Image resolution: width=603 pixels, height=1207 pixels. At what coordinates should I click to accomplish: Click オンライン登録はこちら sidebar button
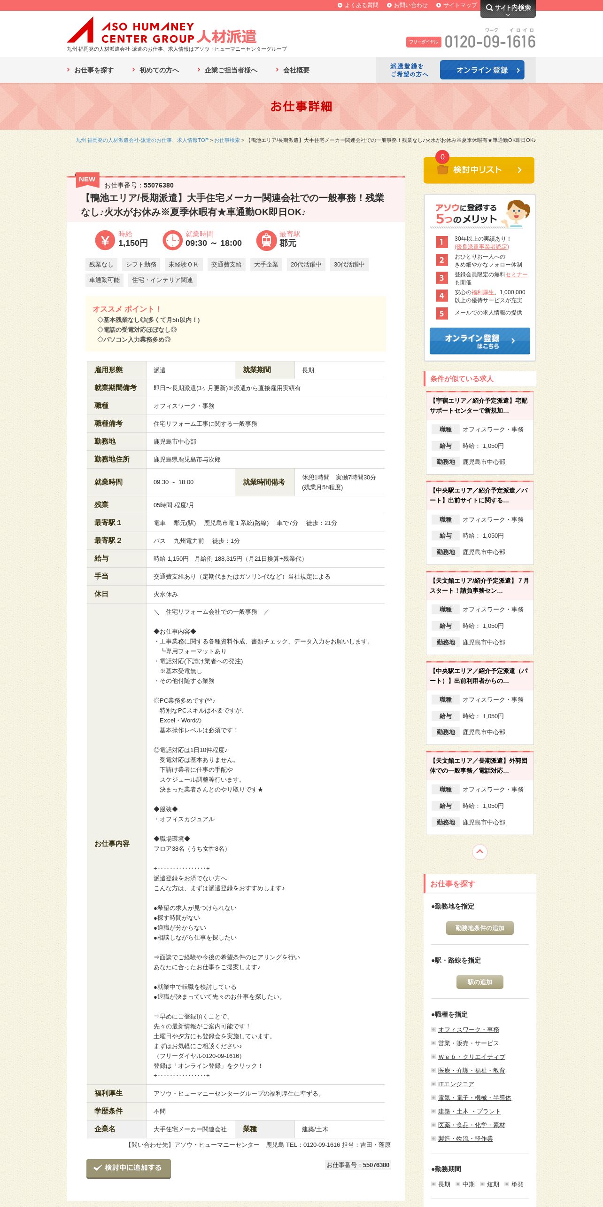tap(480, 341)
